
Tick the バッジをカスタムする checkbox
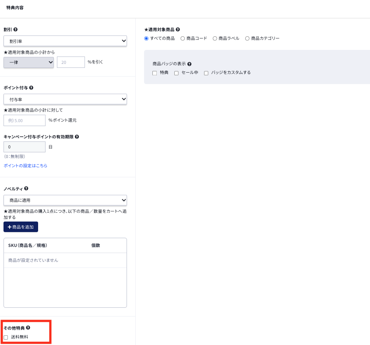[206, 73]
